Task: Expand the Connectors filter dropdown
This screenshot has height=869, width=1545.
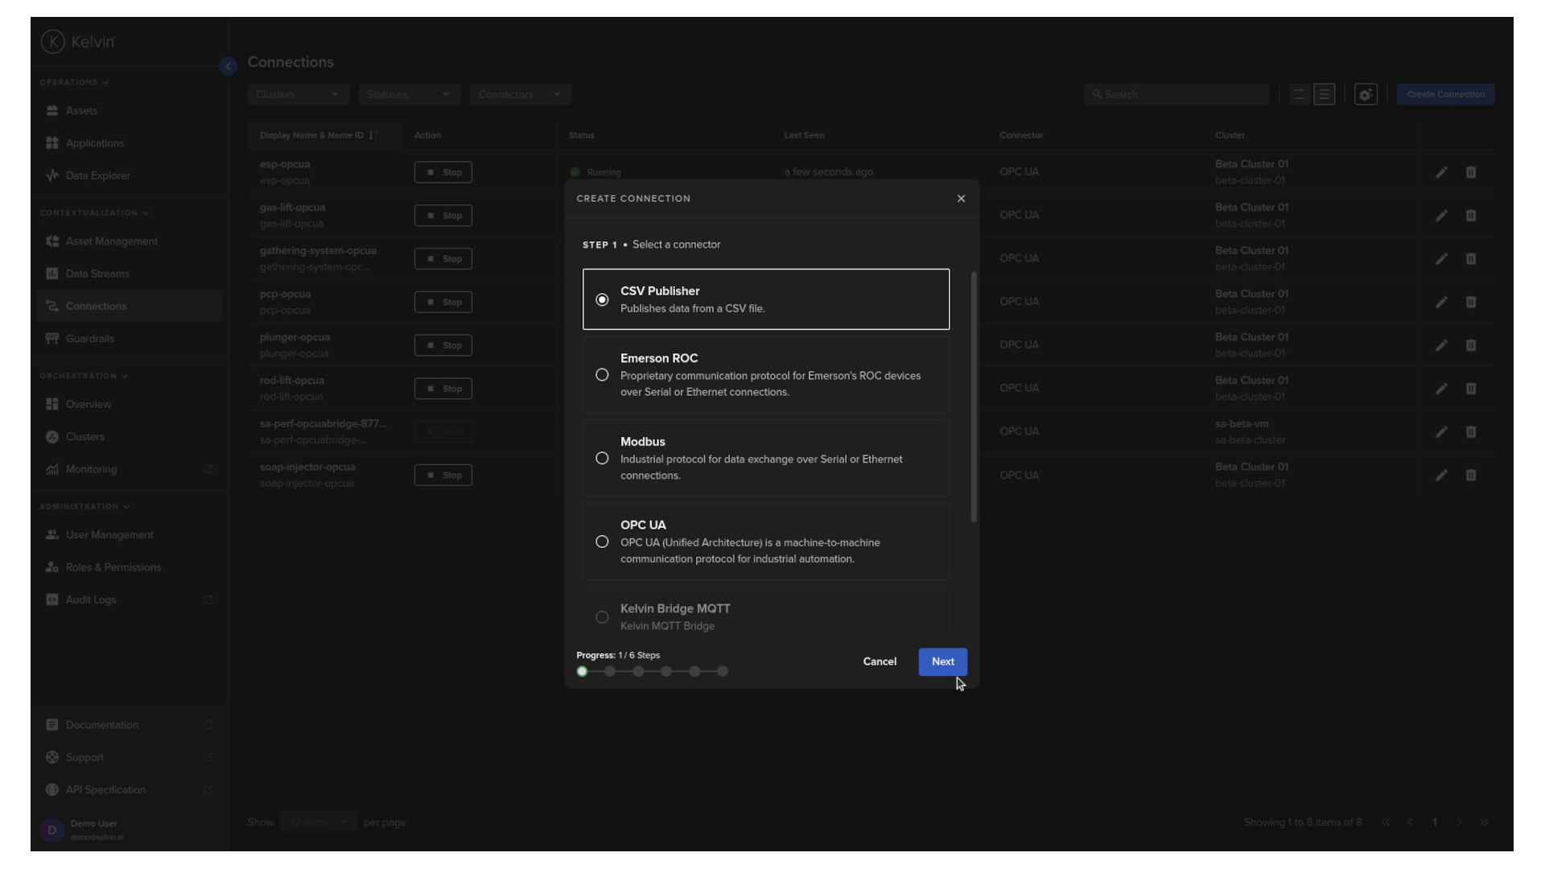Action: click(520, 95)
